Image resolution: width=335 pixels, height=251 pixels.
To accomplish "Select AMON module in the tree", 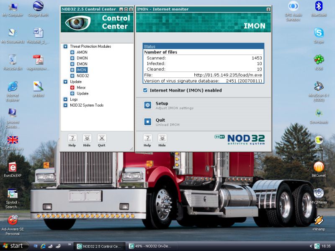I will click(82, 52).
